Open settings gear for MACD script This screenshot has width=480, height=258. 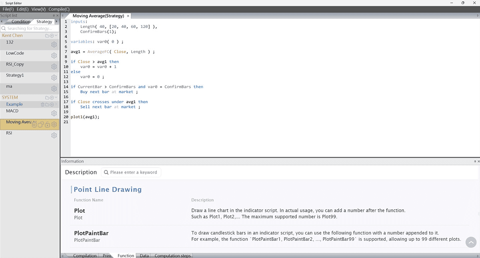pos(54,114)
